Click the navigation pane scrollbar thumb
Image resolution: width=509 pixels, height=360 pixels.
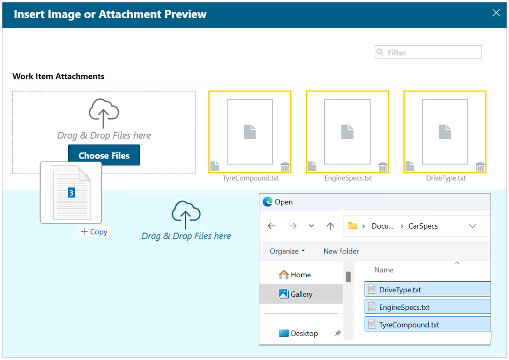pyautogui.click(x=348, y=277)
